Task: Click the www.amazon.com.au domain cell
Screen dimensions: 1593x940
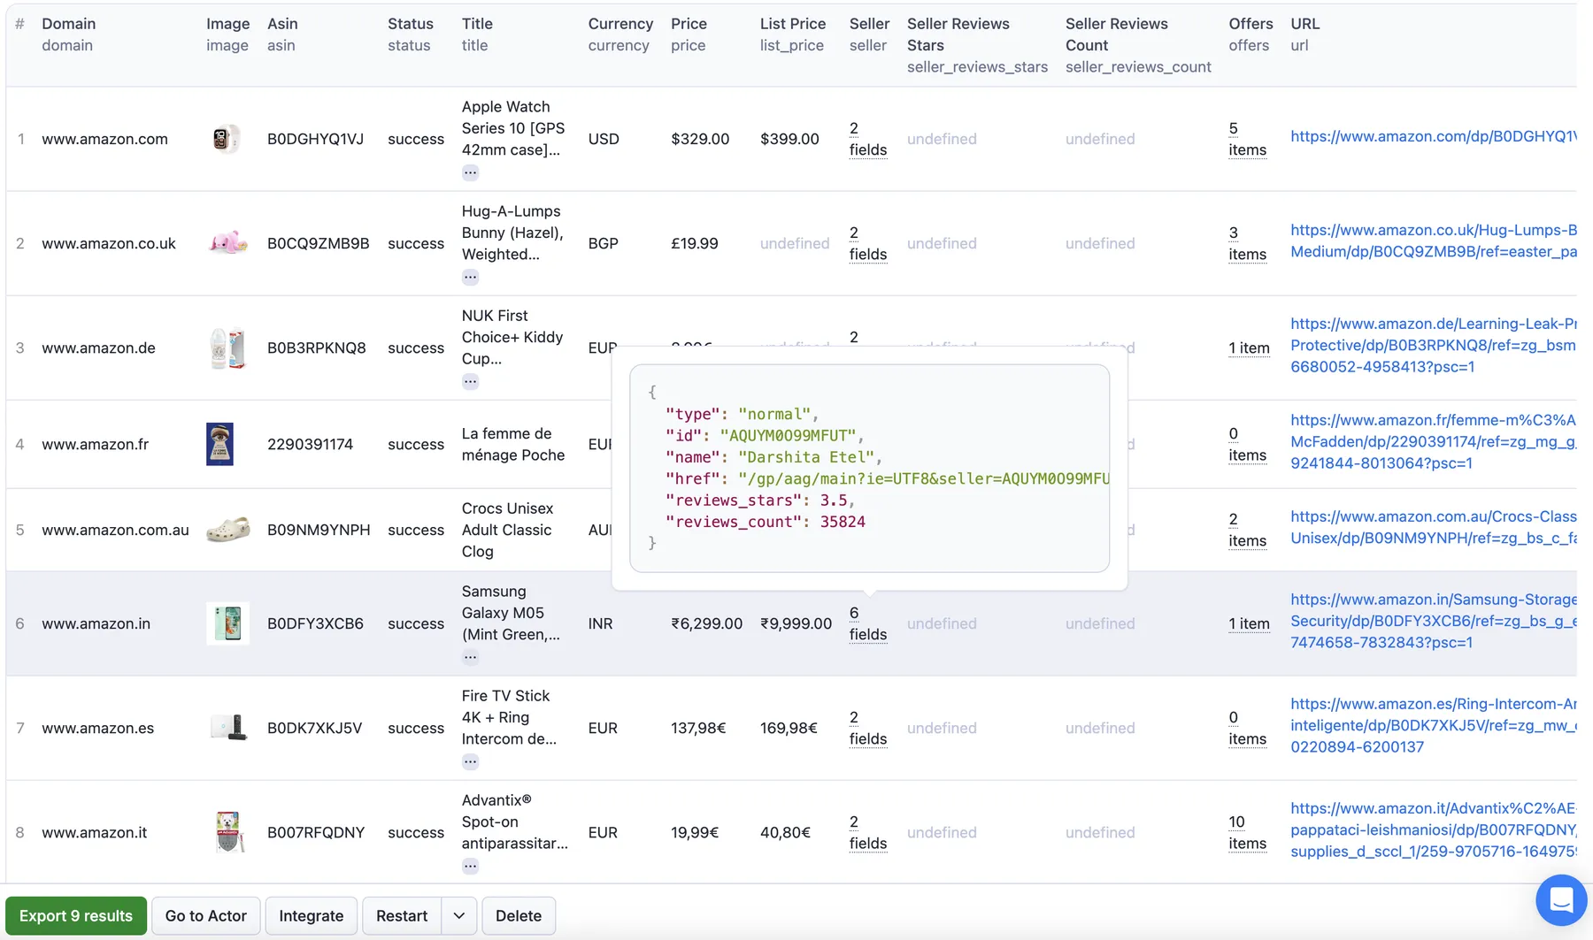Action: (x=115, y=530)
